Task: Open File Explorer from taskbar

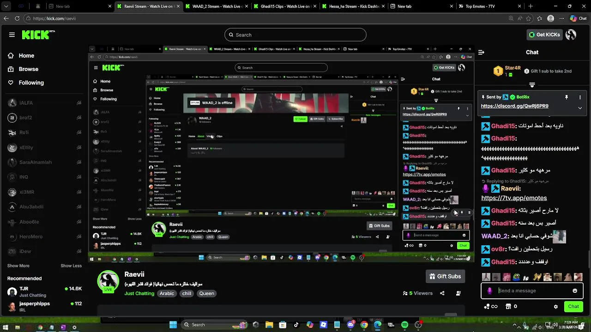Action: coord(269,325)
